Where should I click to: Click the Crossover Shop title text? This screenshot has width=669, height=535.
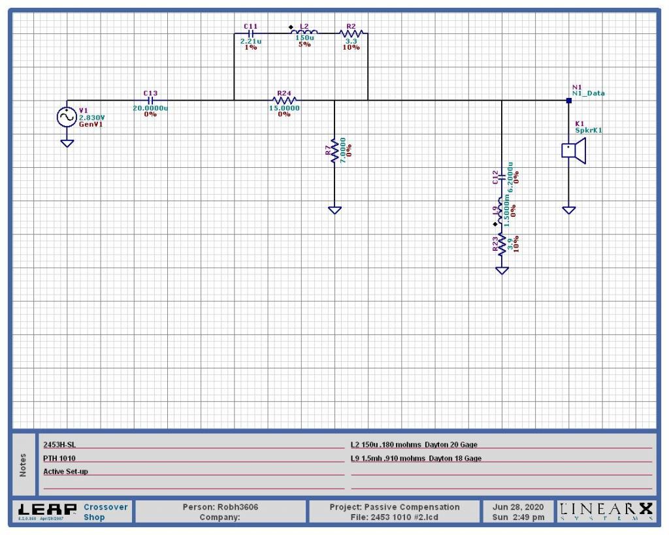pos(106,512)
